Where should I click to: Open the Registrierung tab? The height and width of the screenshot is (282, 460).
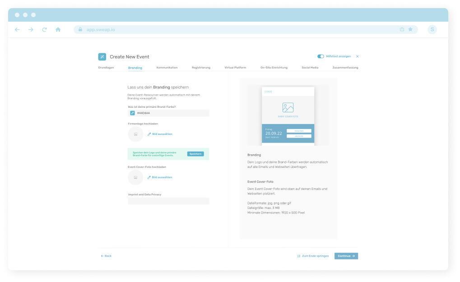pos(201,68)
